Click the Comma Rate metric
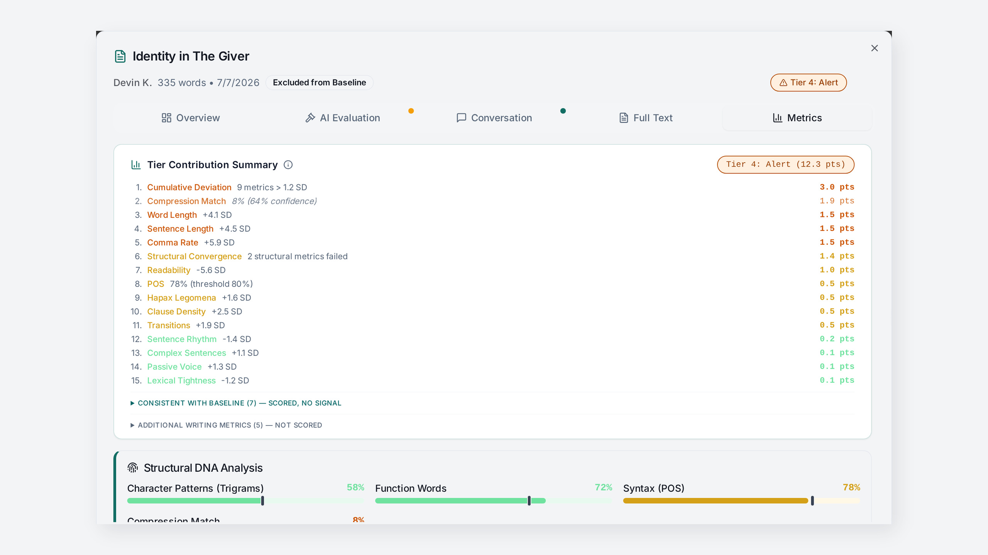The width and height of the screenshot is (988, 555). point(173,243)
